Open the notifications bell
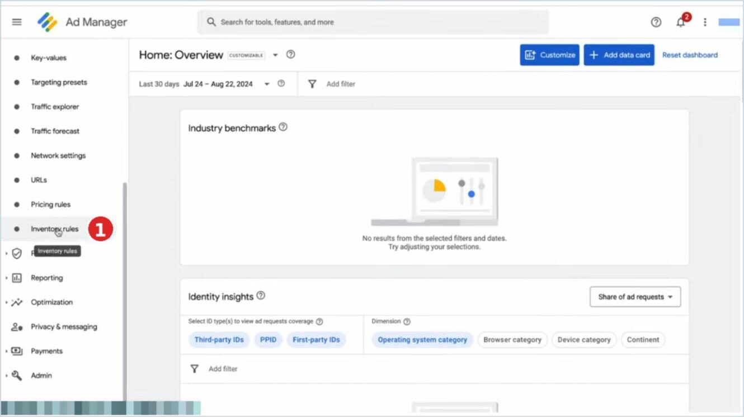Screen dimensions: 744x417 [x=681, y=22]
